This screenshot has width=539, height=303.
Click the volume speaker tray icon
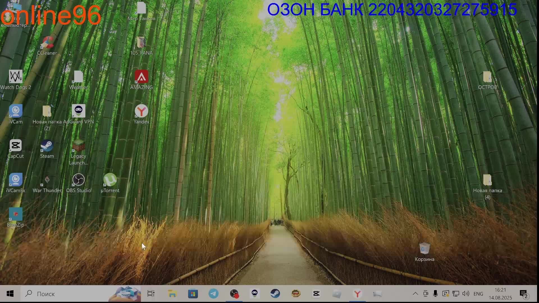click(466, 294)
